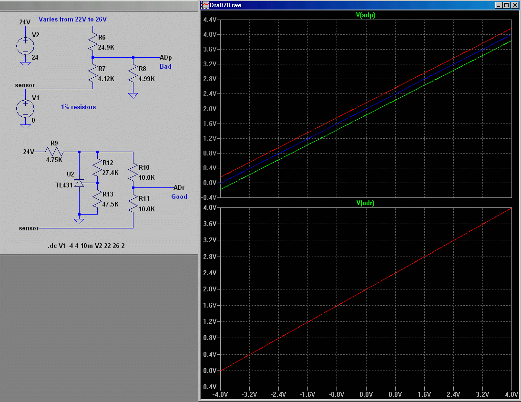Select resistor R9 symbol in schematic
This screenshot has height=402, width=521.
pyautogui.click(x=54, y=152)
